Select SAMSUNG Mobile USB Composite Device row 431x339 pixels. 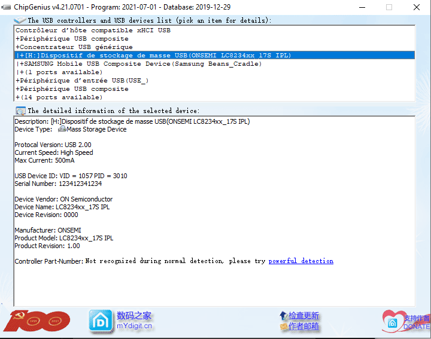tap(214, 64)
